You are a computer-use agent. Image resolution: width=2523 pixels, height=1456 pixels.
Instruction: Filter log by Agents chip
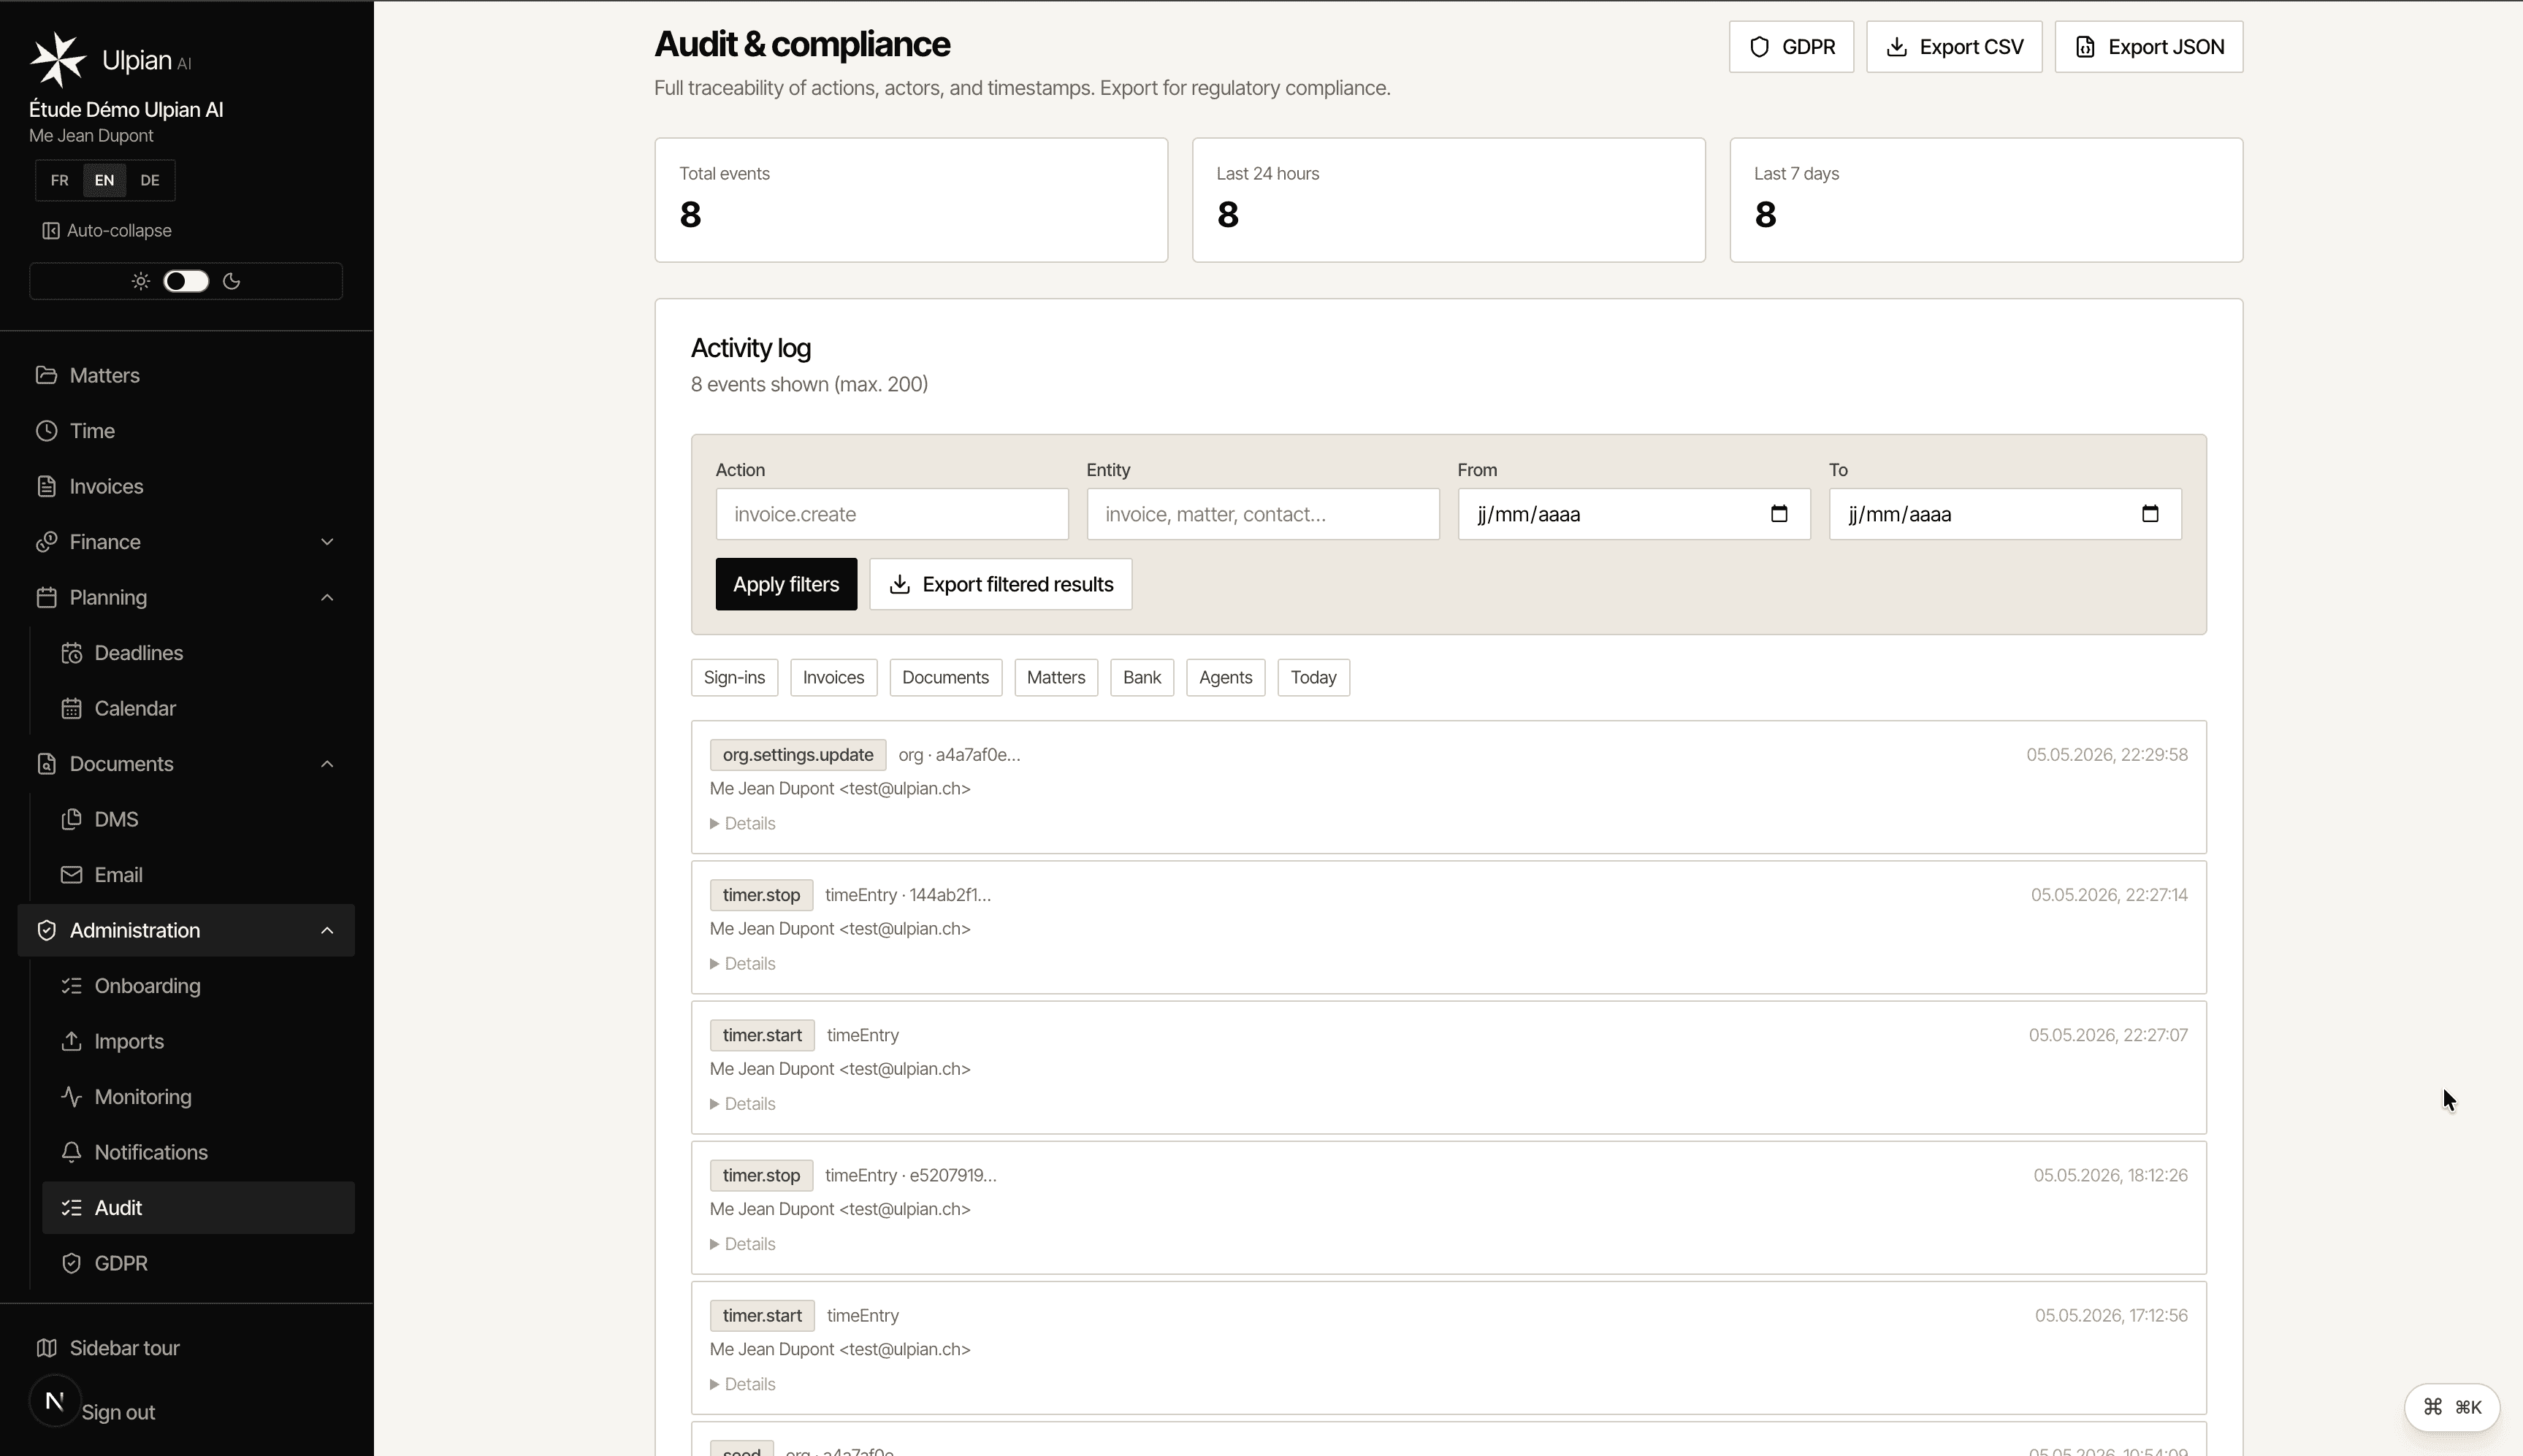pos(1226,677)
